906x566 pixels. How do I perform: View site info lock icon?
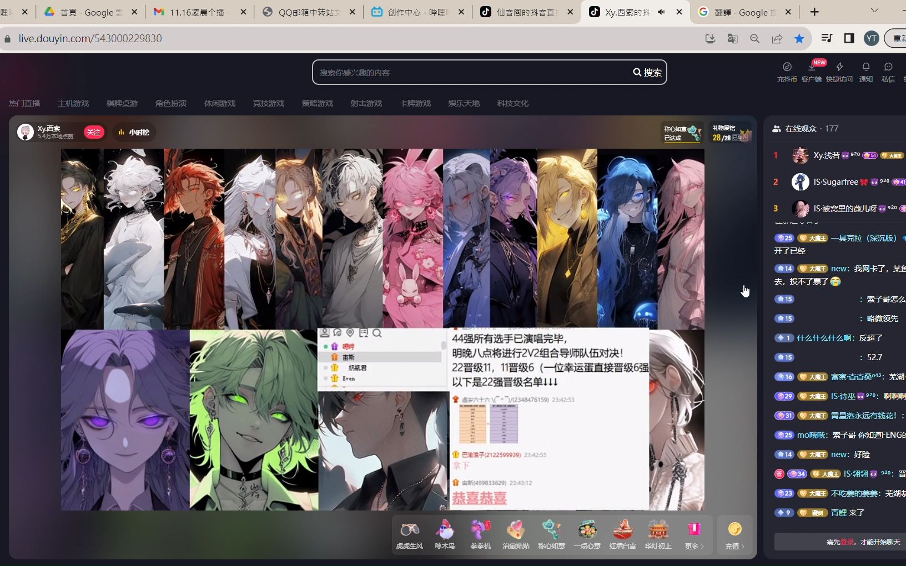[7, 38]
